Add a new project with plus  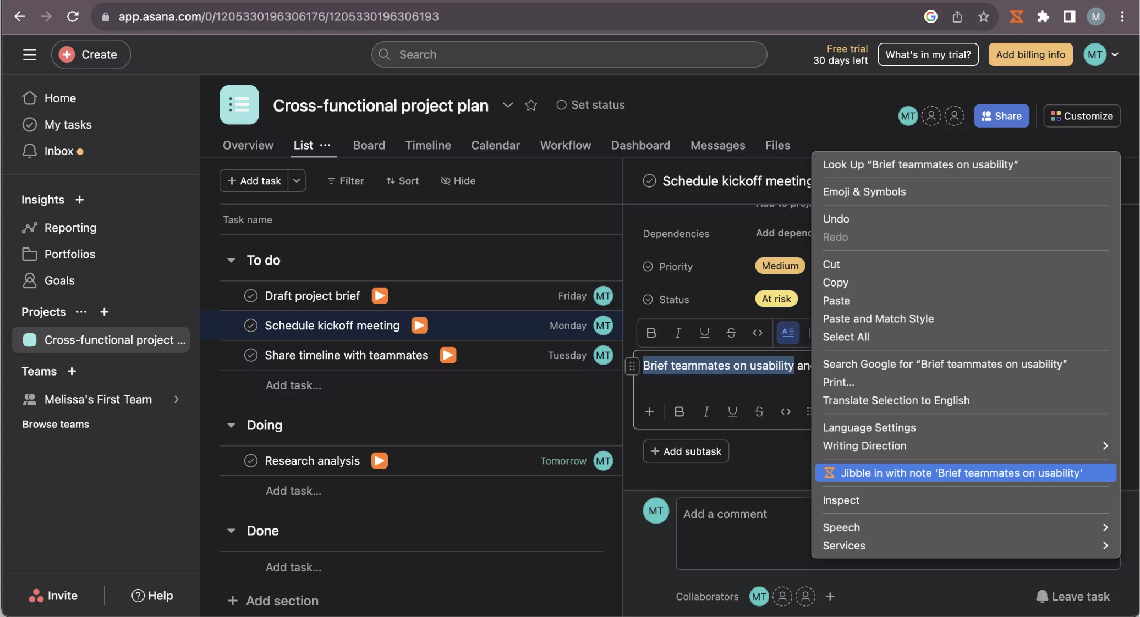point(104,312)
